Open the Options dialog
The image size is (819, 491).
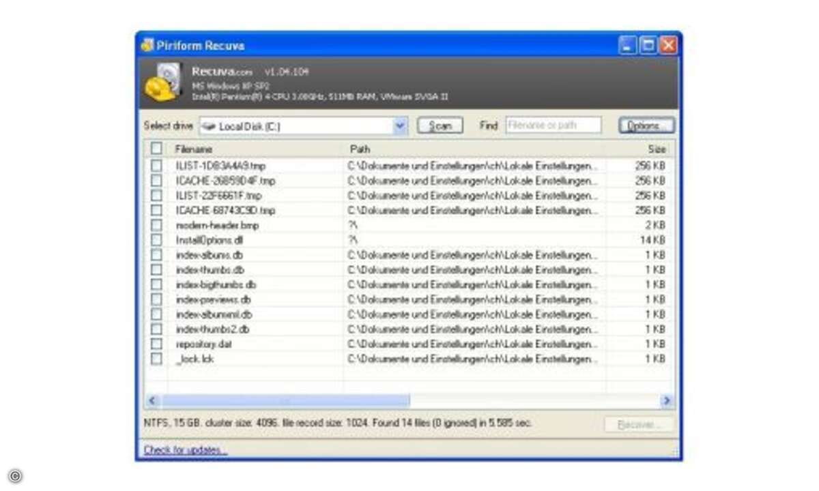coord(646,126)
